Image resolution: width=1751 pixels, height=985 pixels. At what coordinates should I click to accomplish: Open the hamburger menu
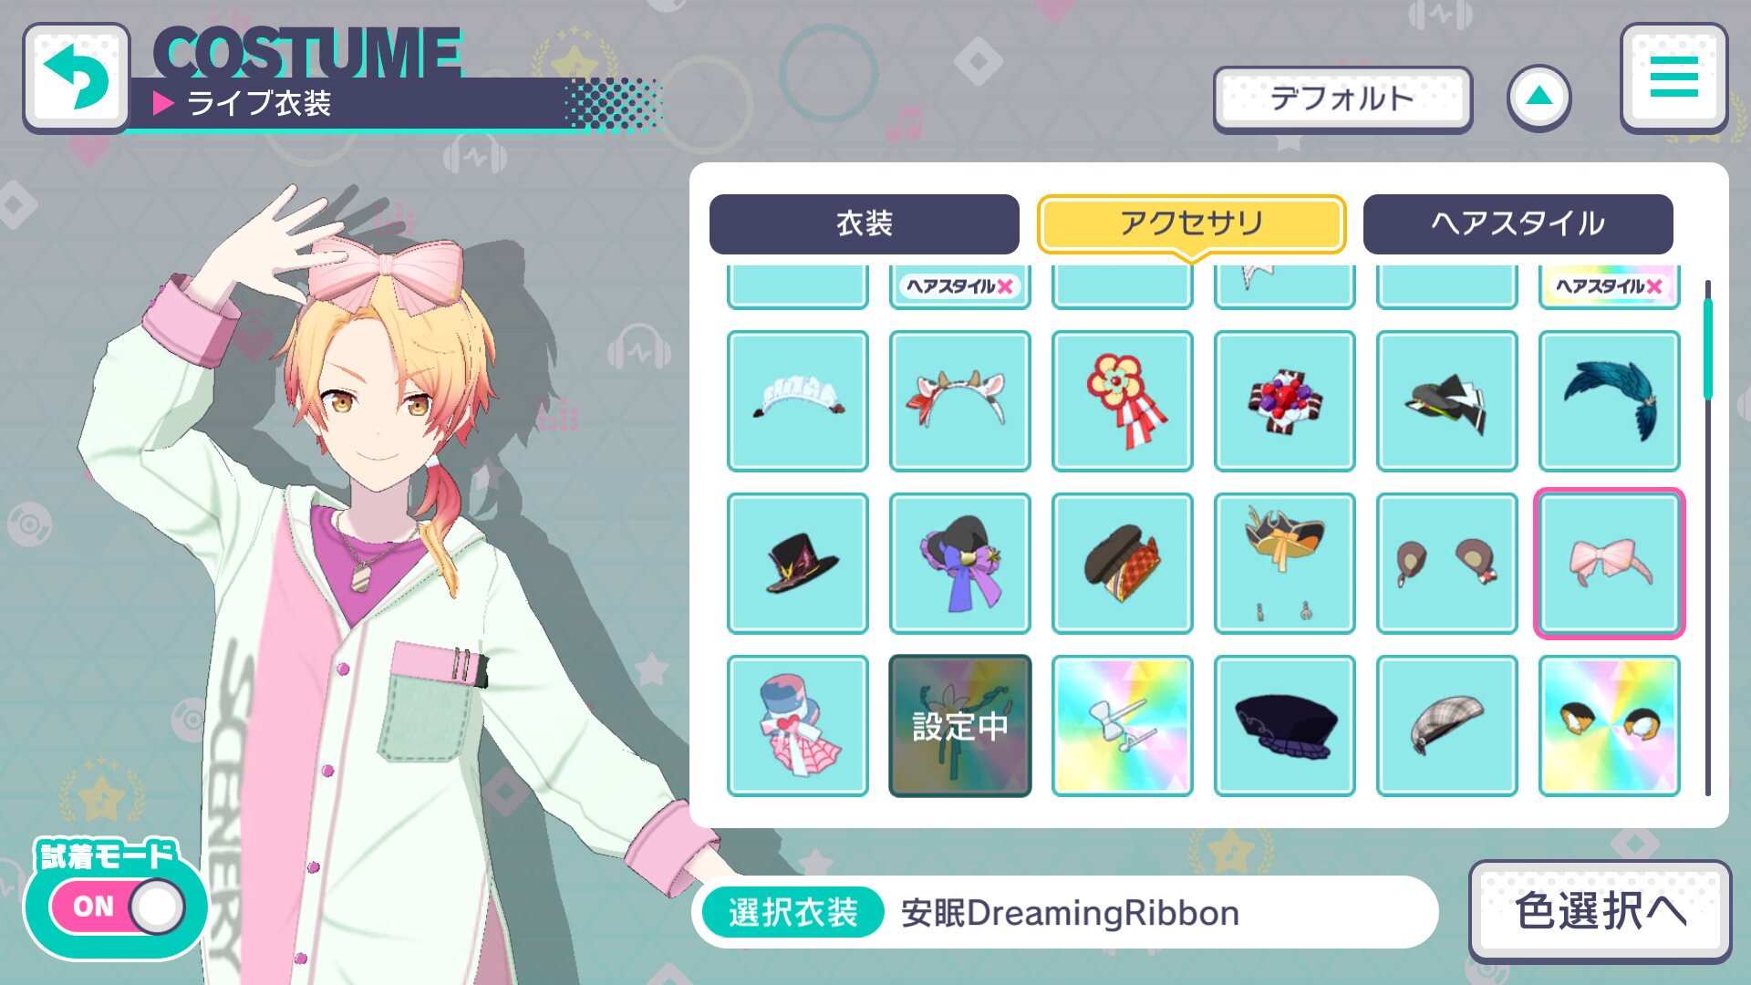click(x=1673, y=77)
